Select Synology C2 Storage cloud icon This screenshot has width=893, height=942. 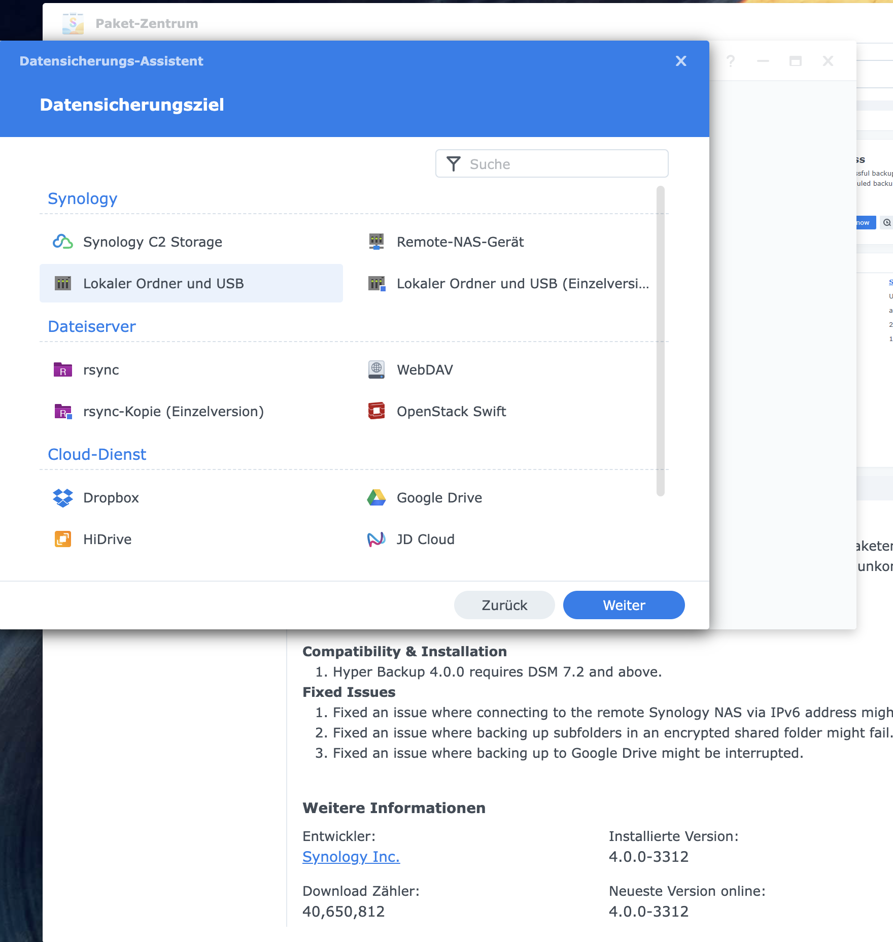point(63,242)
